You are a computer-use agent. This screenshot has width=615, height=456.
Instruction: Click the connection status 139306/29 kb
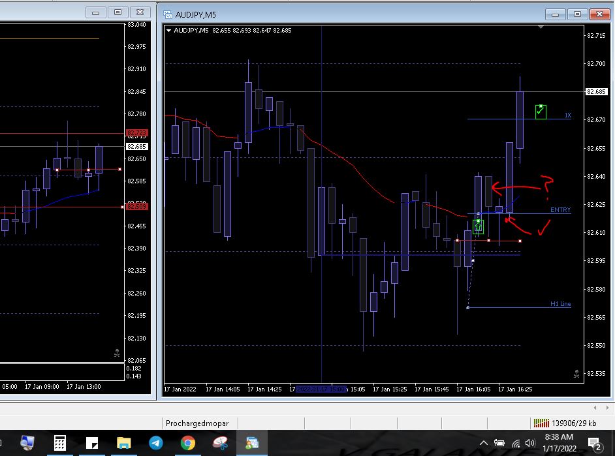(565, 423)
